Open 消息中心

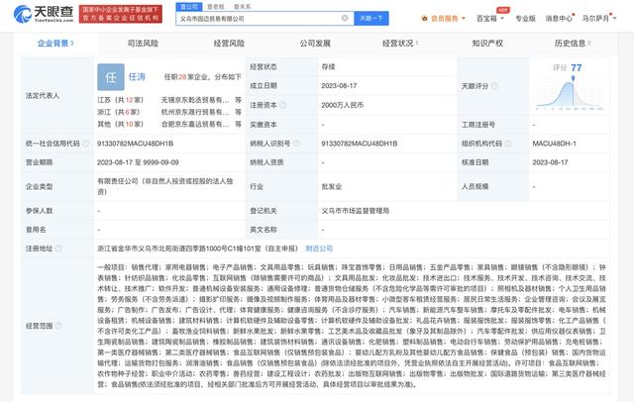559,18
